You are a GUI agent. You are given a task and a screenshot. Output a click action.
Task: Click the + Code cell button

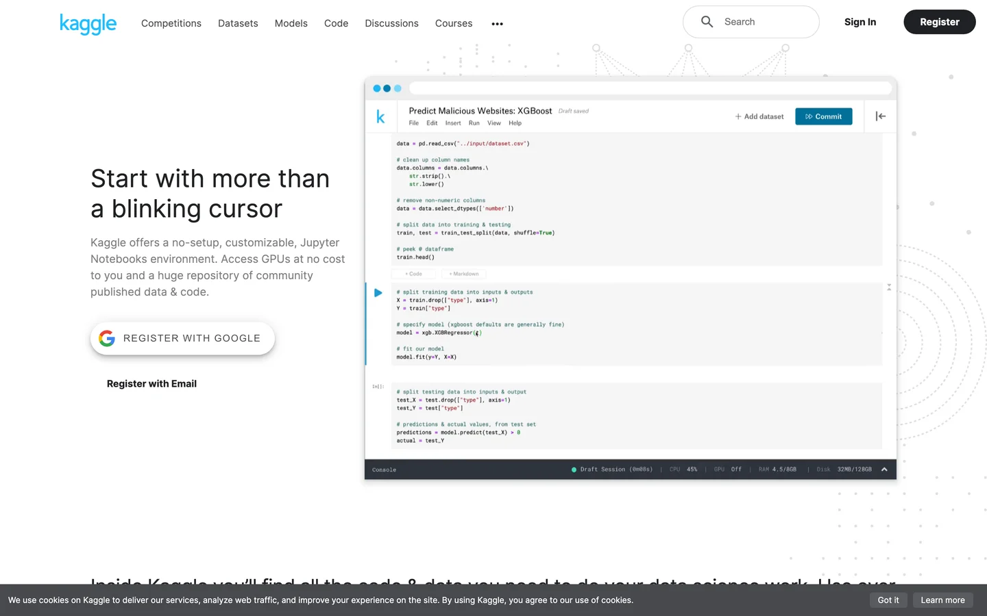414,274
